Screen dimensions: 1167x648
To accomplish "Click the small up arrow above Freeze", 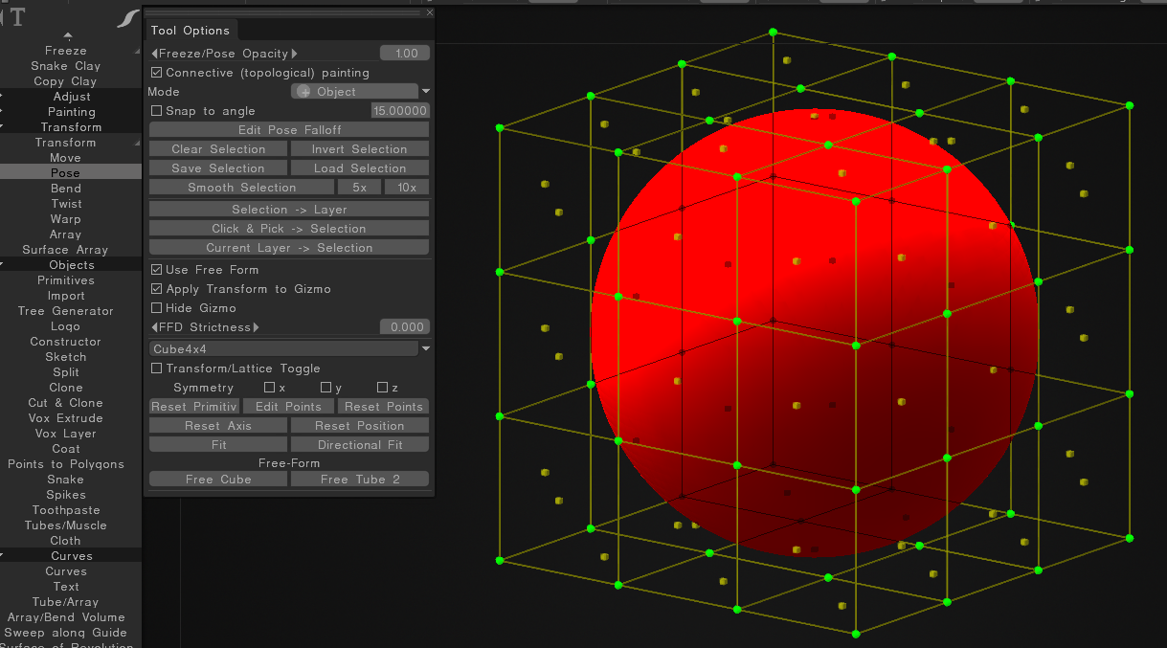I will [x=67, y=36].
